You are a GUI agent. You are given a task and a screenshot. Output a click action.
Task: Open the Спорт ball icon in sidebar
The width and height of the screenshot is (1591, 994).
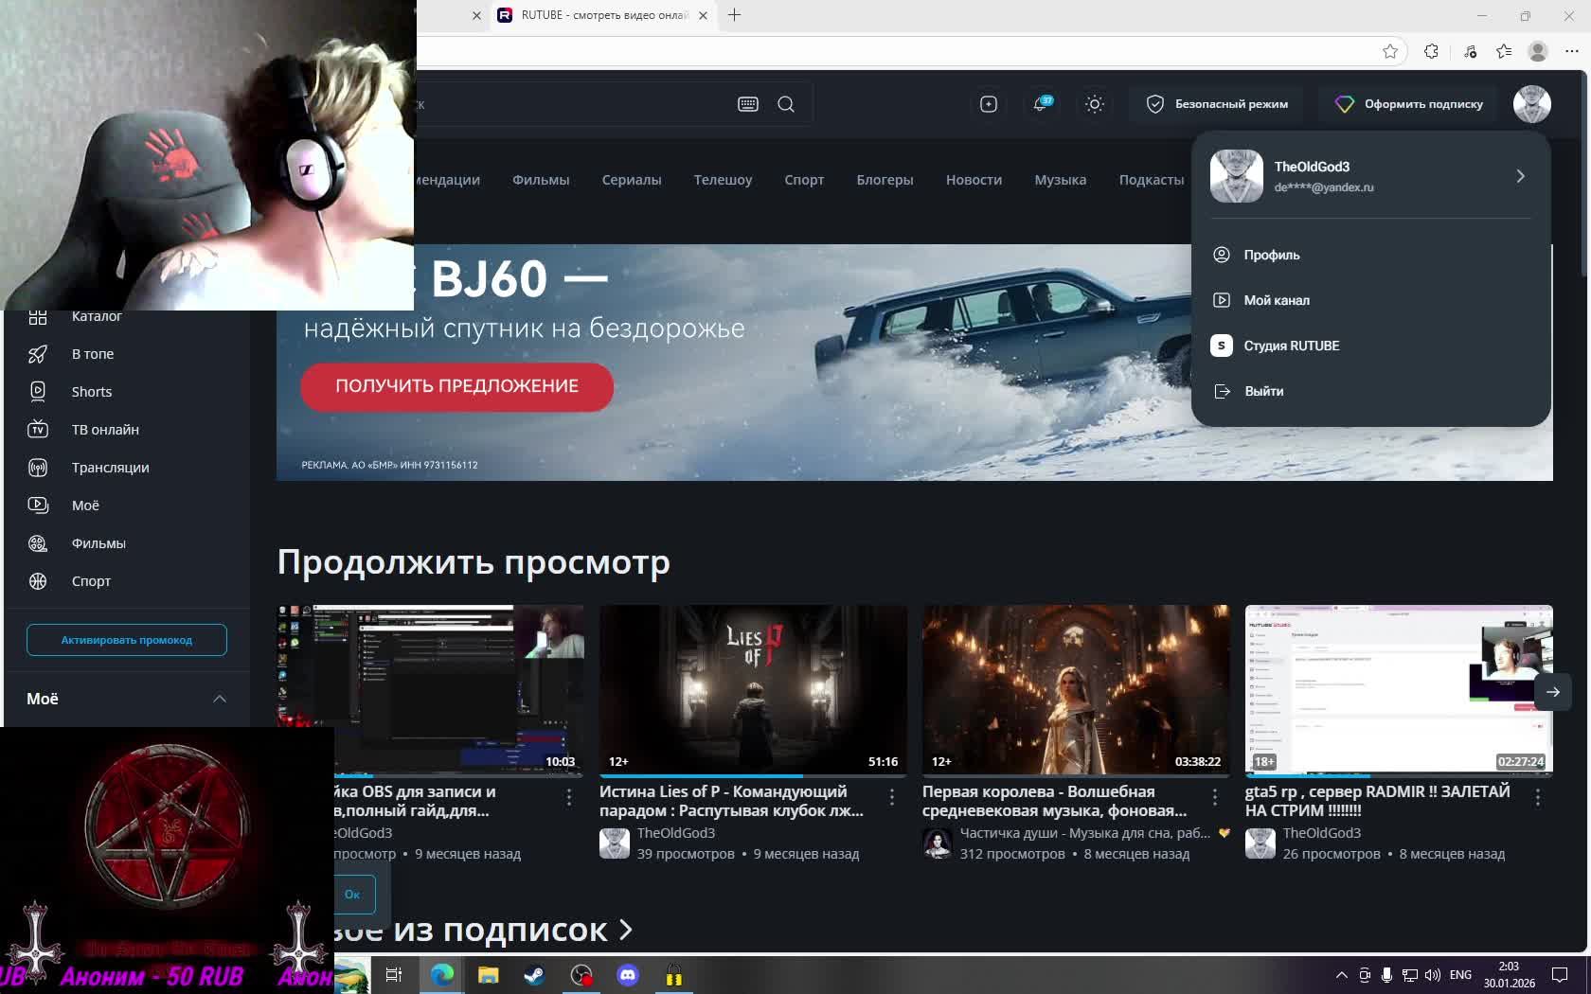click(38, 581)
